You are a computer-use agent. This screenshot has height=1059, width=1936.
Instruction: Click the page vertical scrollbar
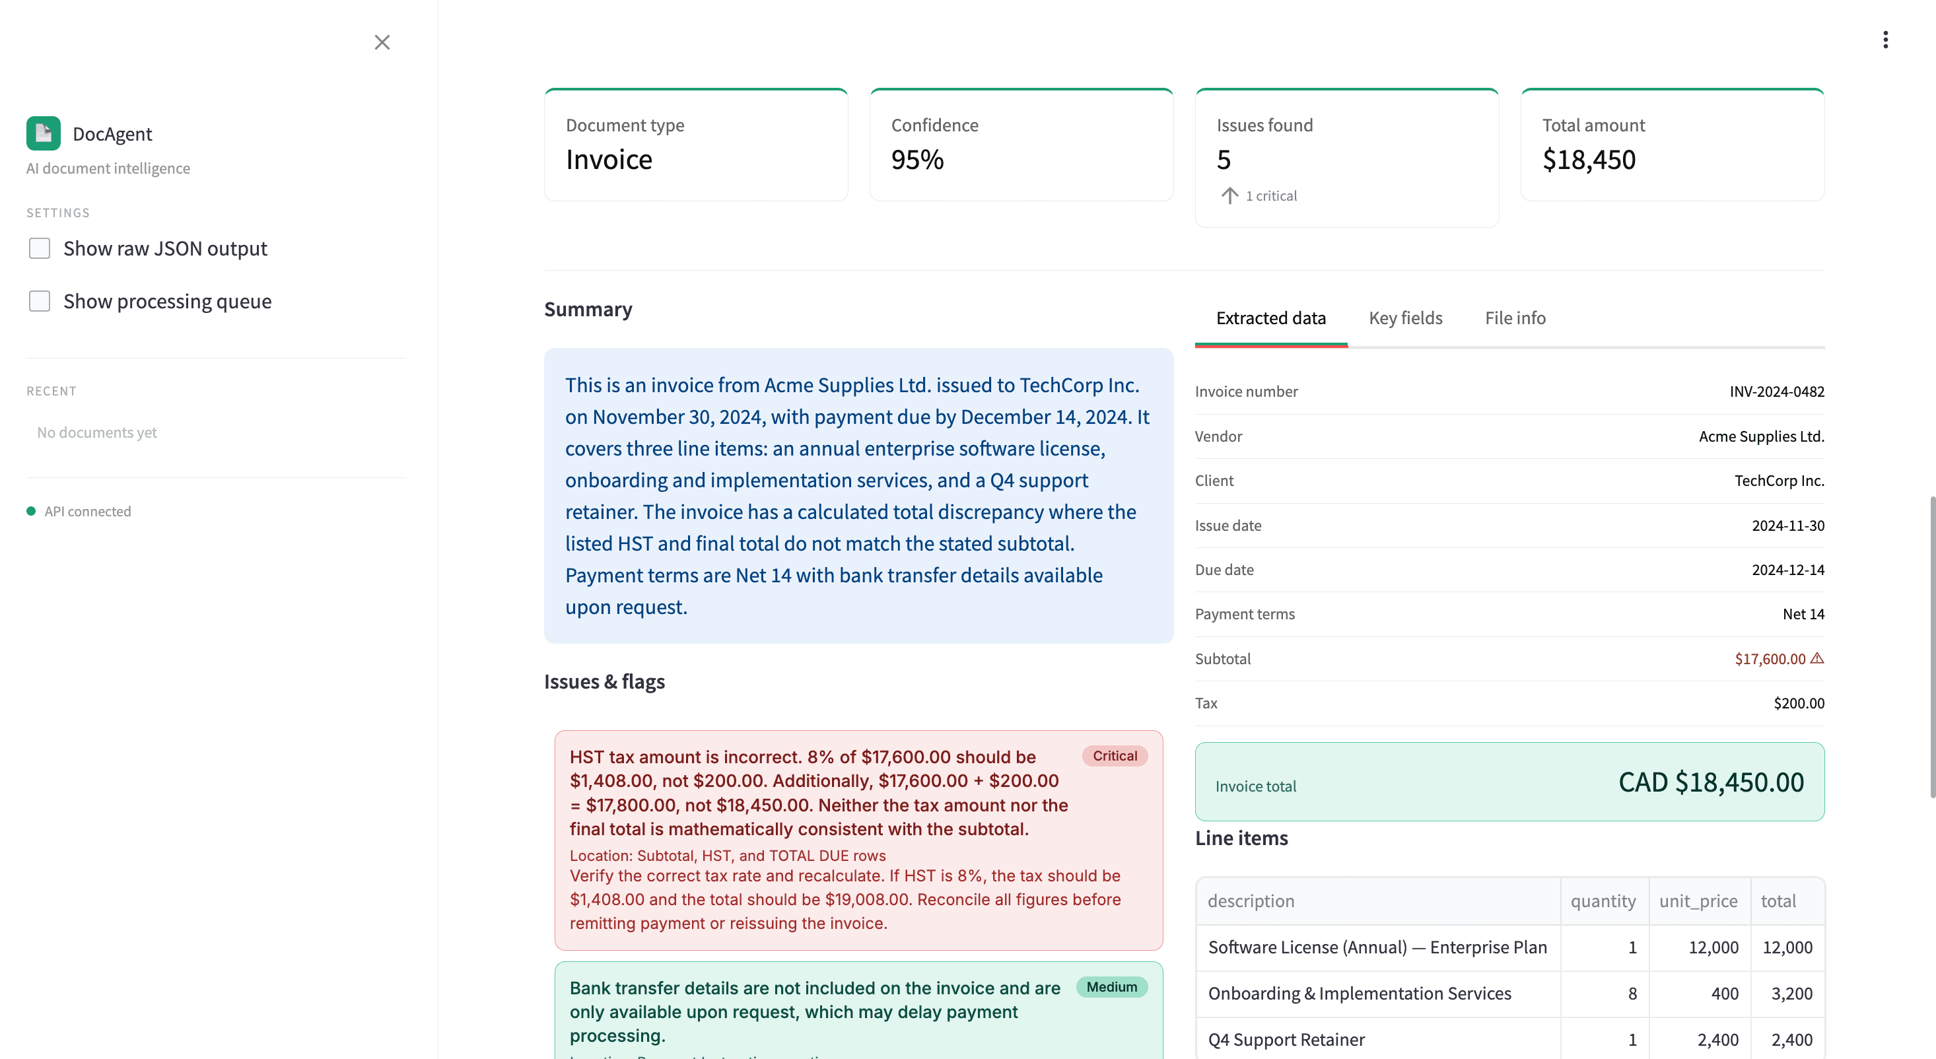1931,646
